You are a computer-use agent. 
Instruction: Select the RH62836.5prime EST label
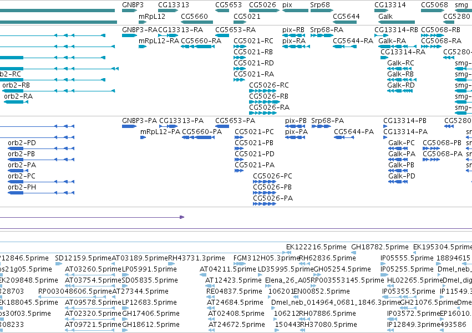tap(327, 258)
